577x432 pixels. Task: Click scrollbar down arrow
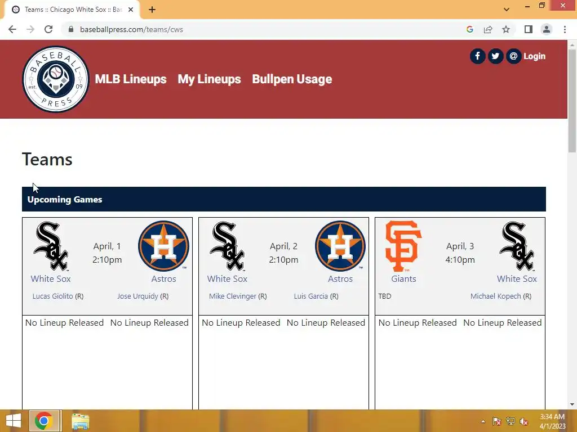coord(572,404)
